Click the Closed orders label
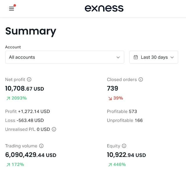 [x=122, y=79]
